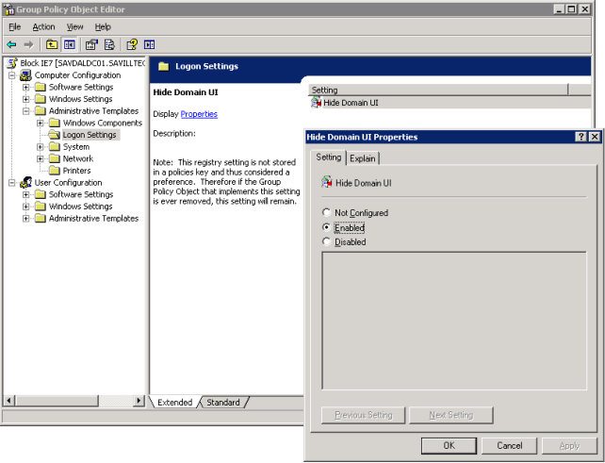605x463 pixels.
Task: Select the Not Configured radio button
Action: 327,213
